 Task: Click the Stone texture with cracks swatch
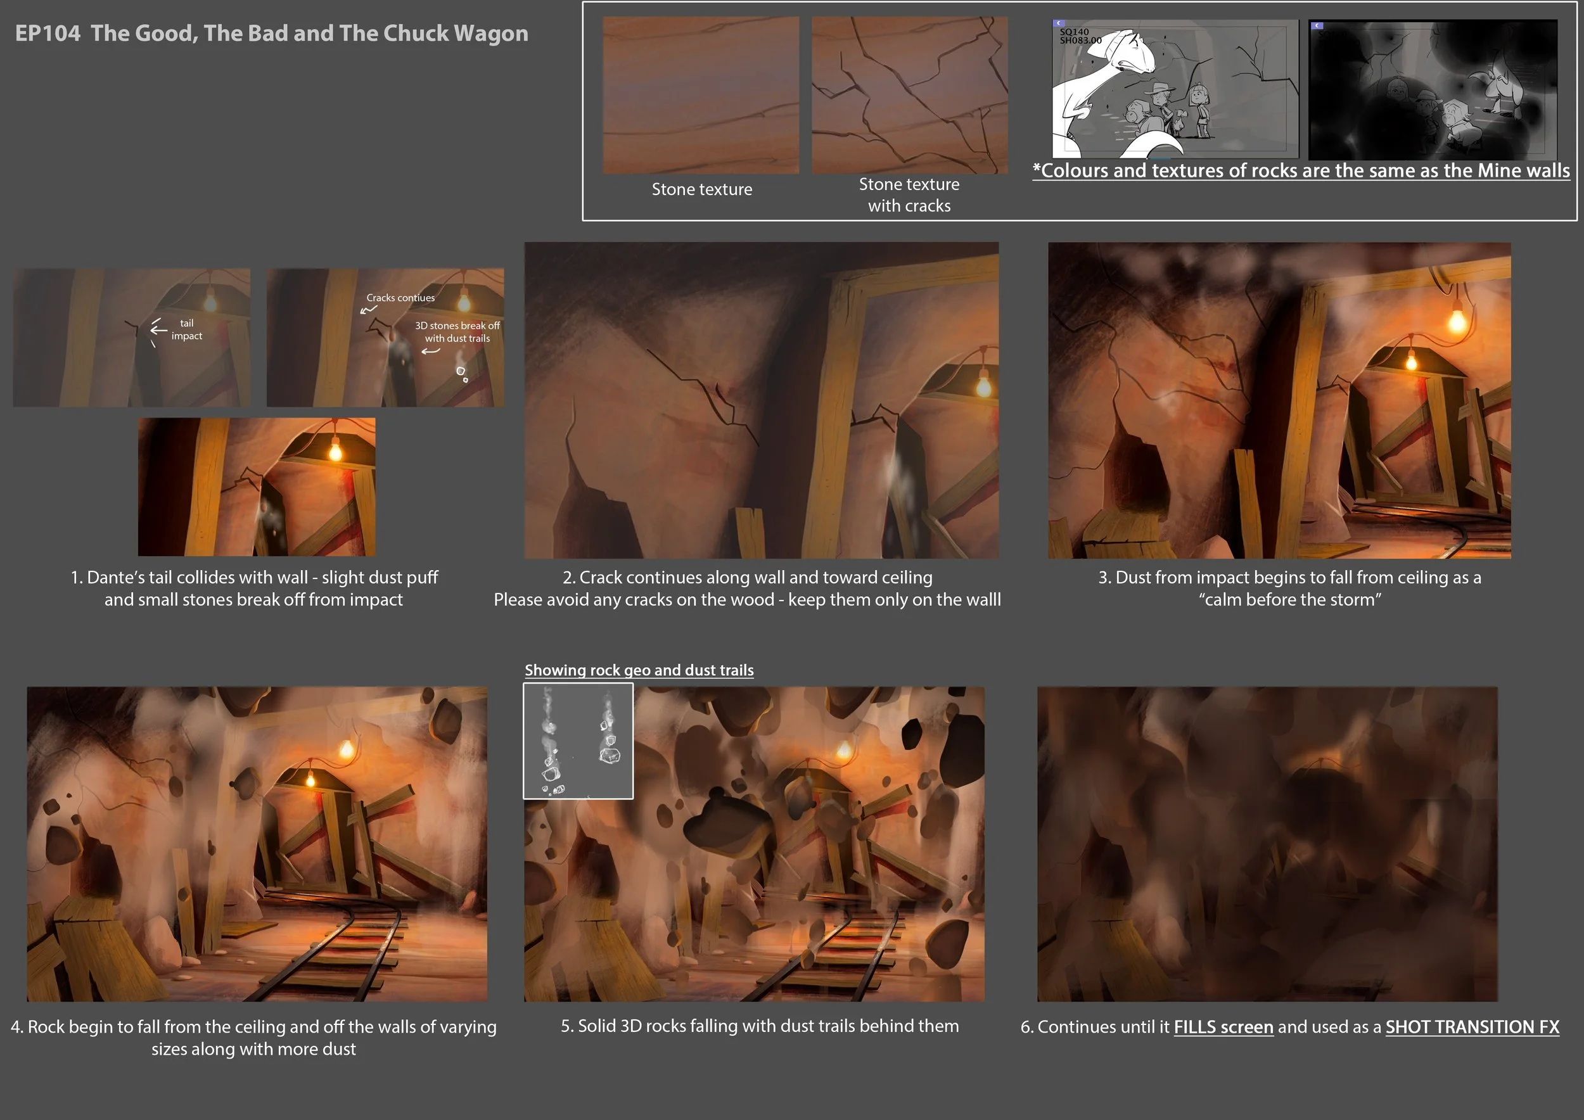(909, 95)
